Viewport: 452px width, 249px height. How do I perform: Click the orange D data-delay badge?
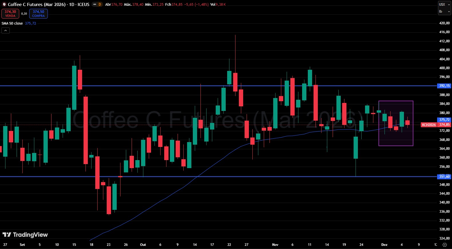(100, 4)
